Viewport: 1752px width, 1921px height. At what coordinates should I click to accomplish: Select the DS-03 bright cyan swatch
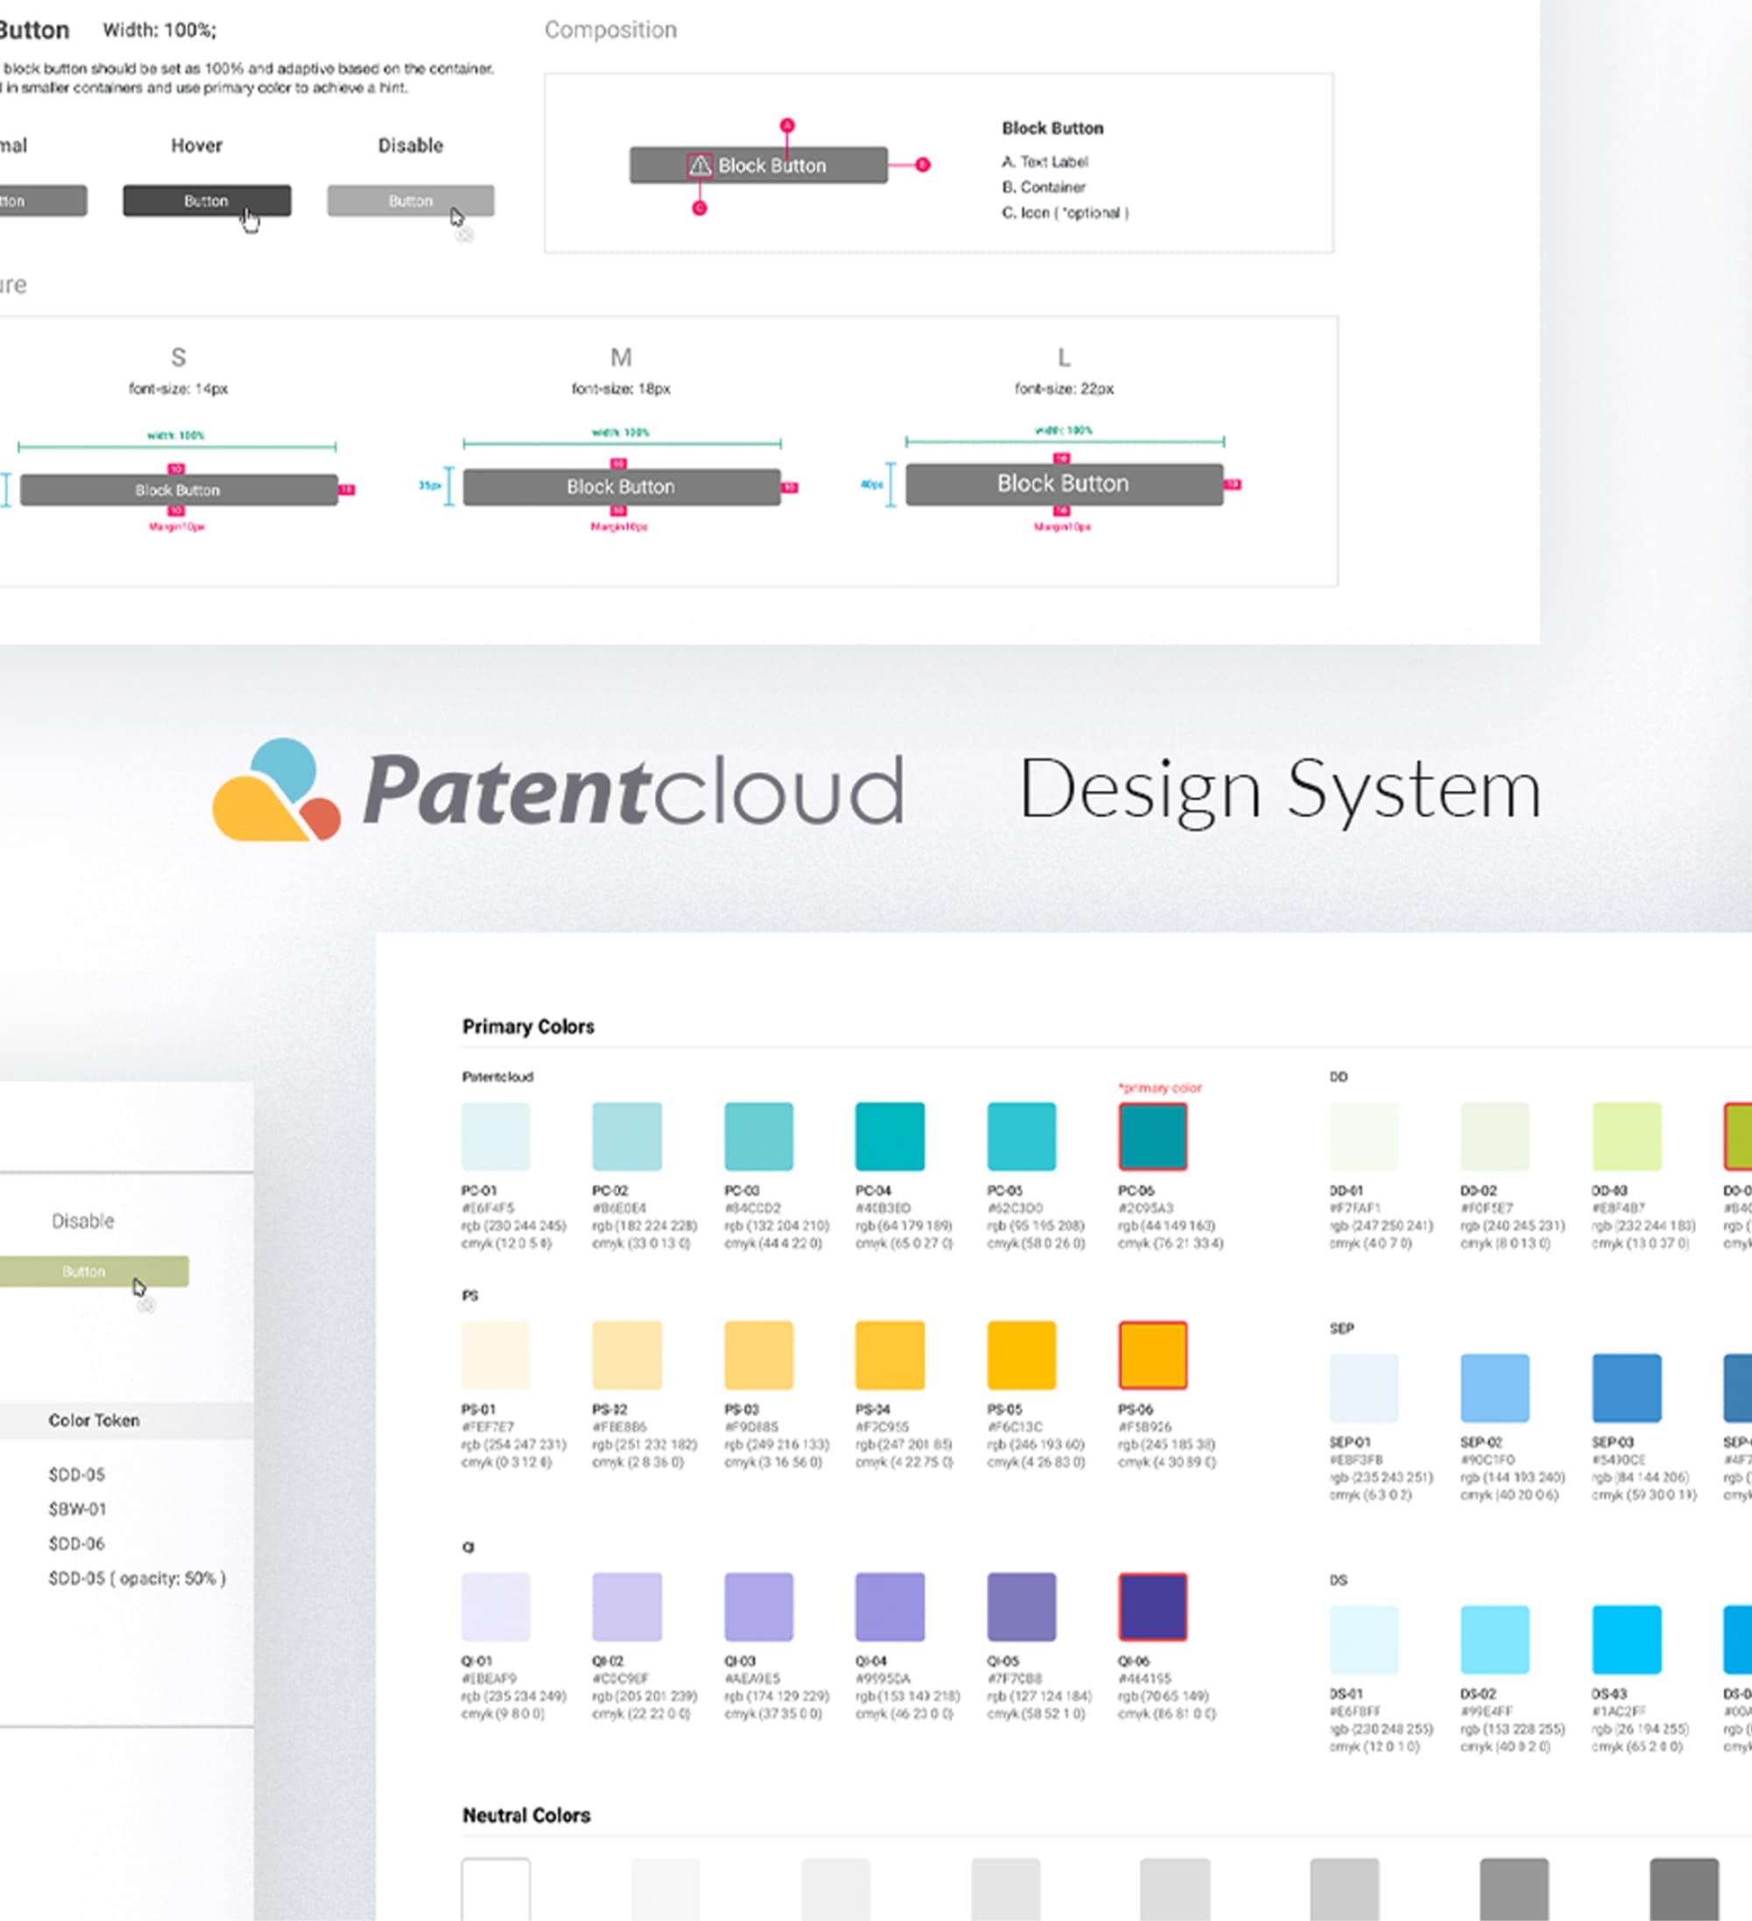1625,1639
